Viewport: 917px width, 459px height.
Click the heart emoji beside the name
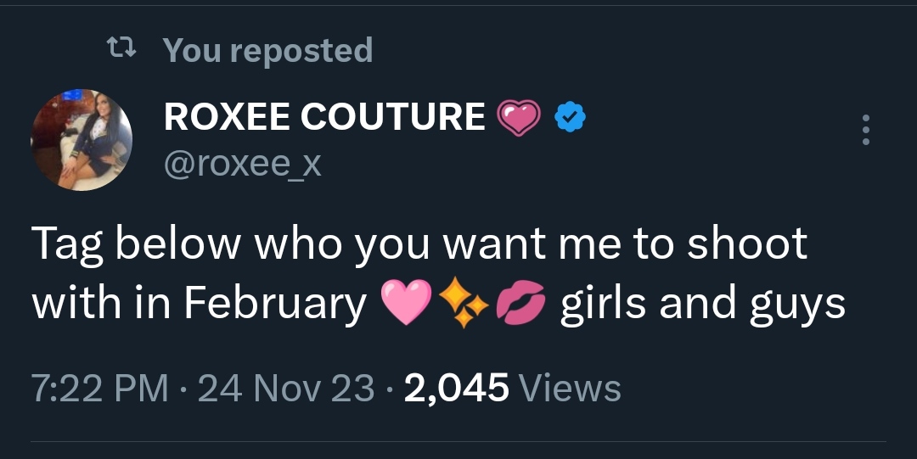[x=518, y=118]
